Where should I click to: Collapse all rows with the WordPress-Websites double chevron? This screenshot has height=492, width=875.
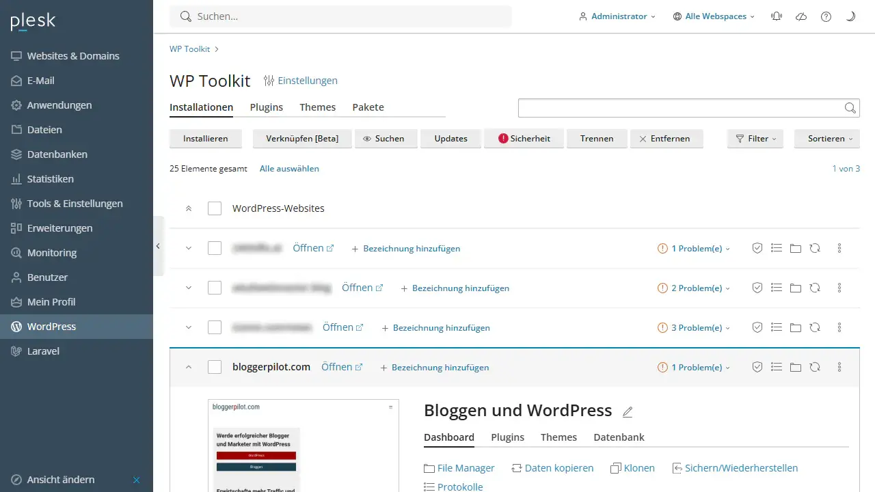click(x=189, y=208)
